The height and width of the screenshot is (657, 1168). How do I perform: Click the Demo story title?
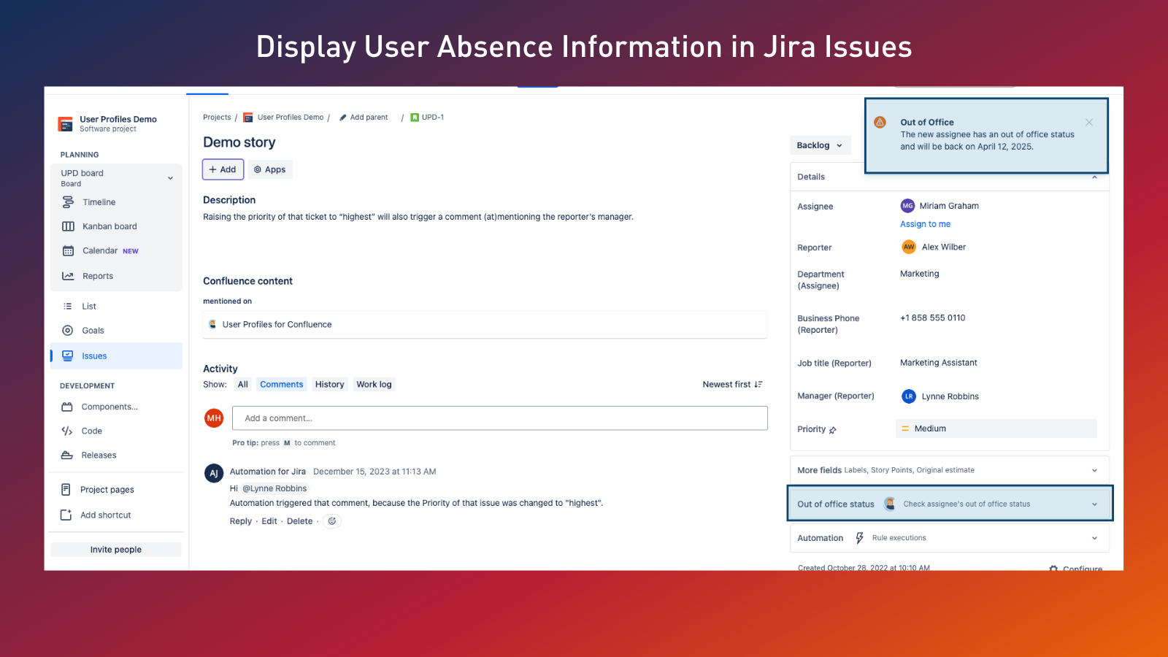point(239,142)
